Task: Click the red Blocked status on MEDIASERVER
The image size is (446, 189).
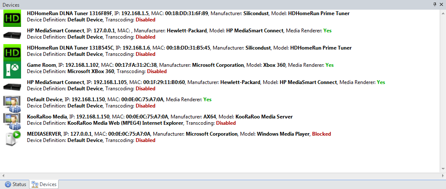Action: pyautogui.click(x=321, y=134)
